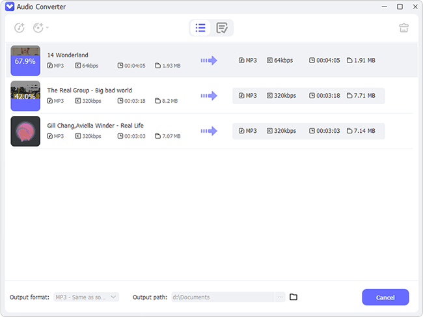The height and width of the screenshot is (317, 423).
Task: Switch to the edit tags view
Action: 222,27
